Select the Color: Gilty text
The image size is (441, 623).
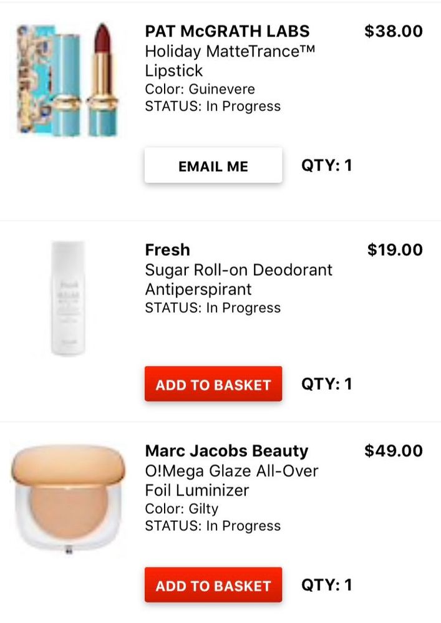coord(182,509)
